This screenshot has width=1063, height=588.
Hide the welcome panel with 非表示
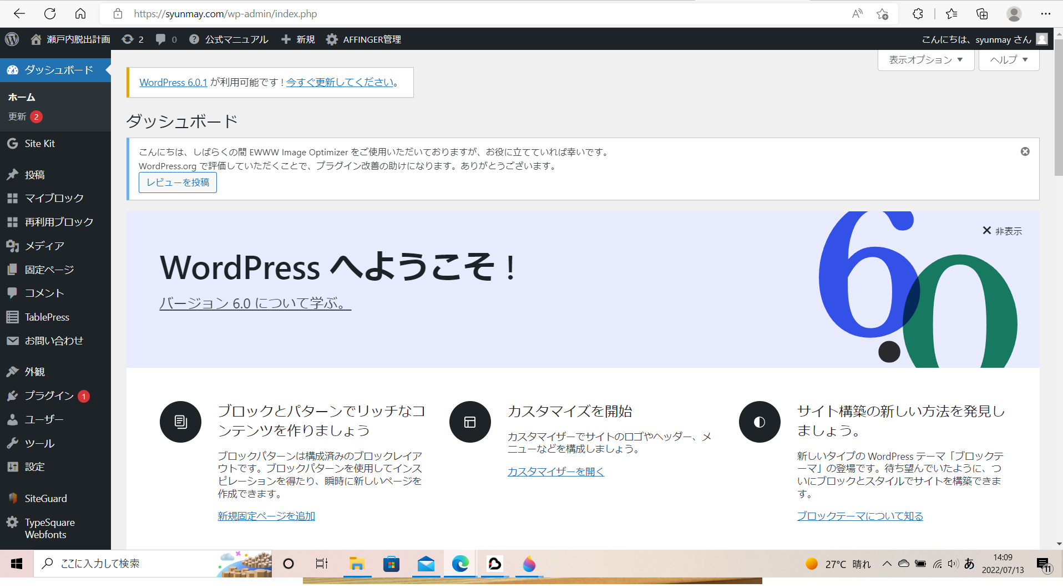[1002, 231]
